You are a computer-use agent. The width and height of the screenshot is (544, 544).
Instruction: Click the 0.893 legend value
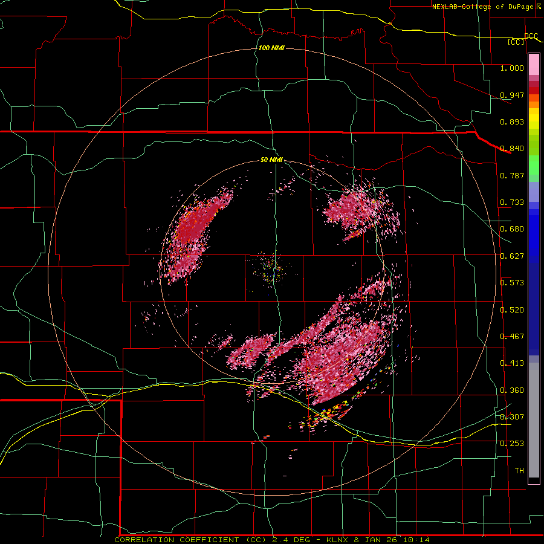click(x=512, y=121)
